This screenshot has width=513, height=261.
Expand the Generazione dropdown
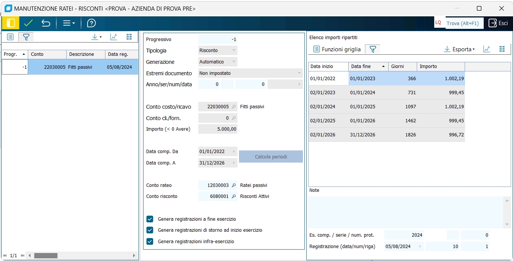click(x=234, y=62)
